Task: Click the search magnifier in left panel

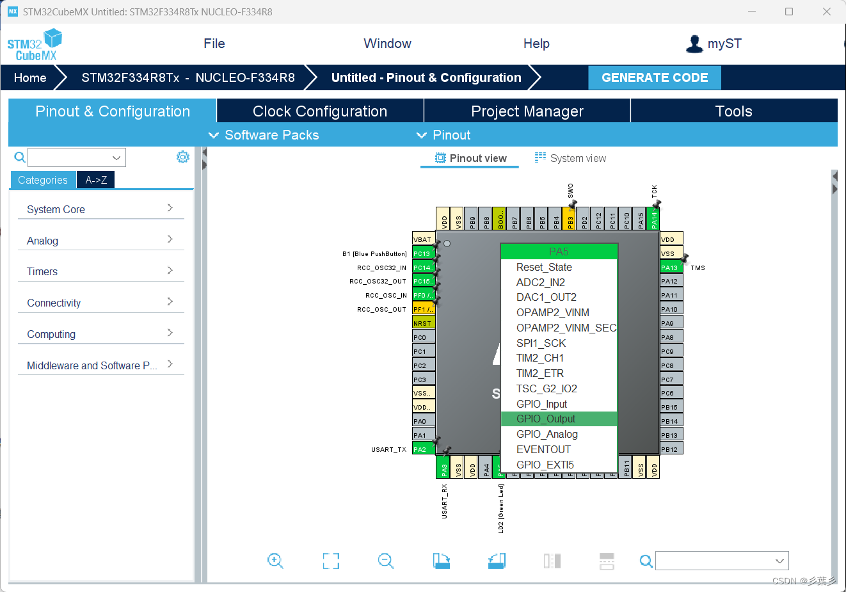Action: click(x=20, y=157)
